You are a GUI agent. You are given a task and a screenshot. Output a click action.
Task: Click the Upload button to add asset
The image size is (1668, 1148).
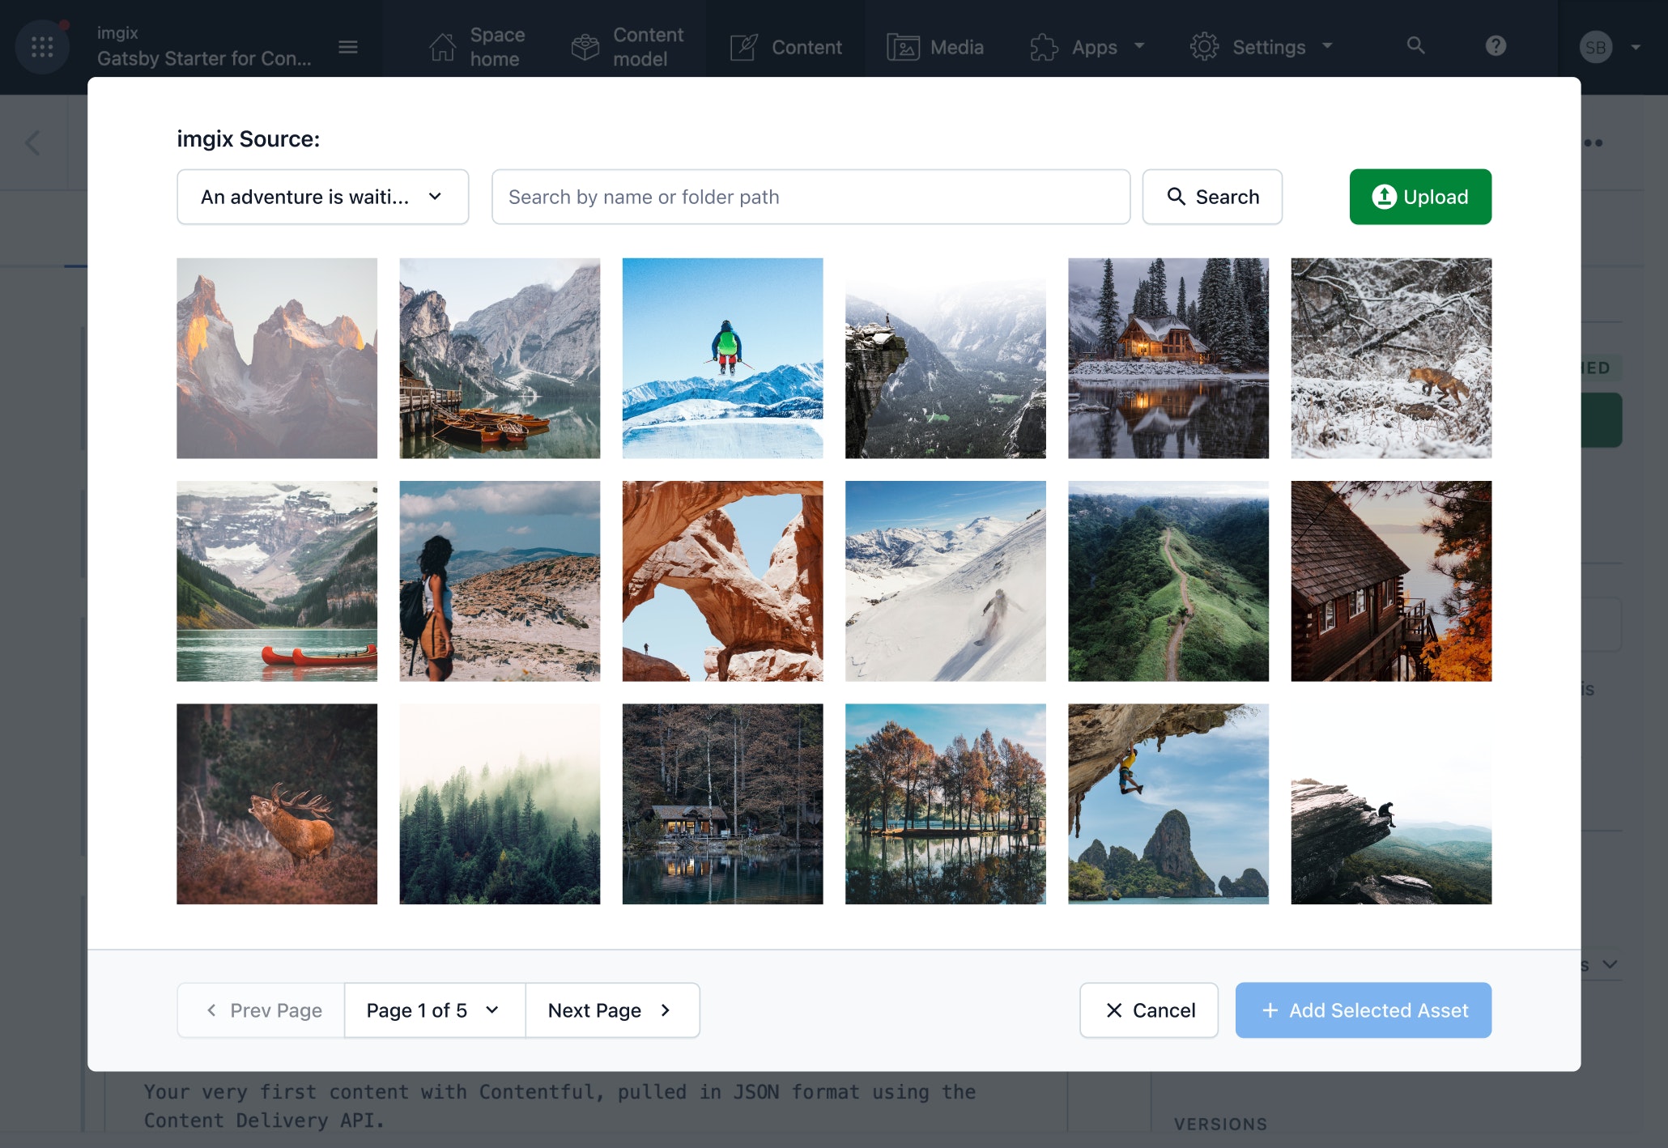pyautogui.click(x=1419, y=197)
